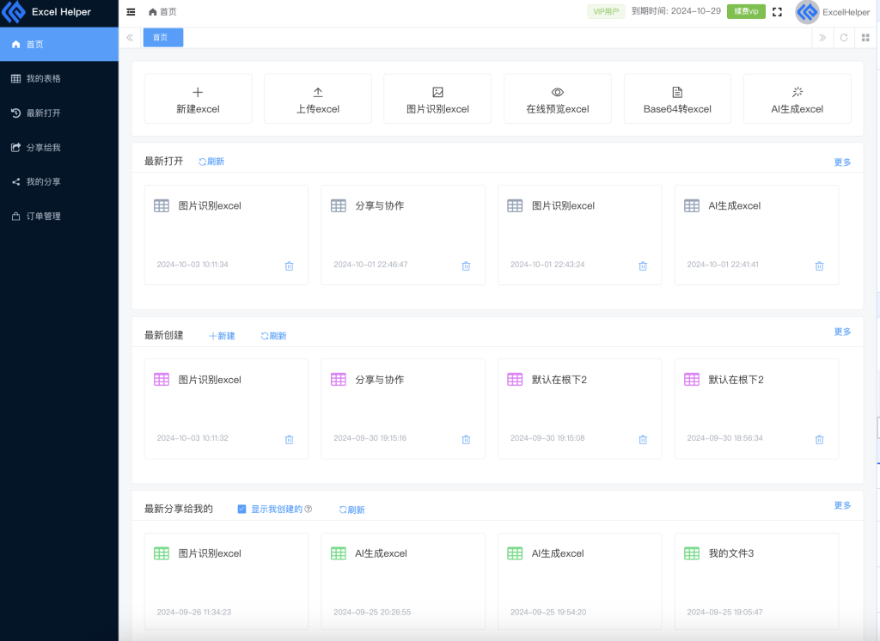Refresh the 最新打开 section
The height and width of the screenshot is (641, 880).
pyautogui.click(x=211, y=162)
